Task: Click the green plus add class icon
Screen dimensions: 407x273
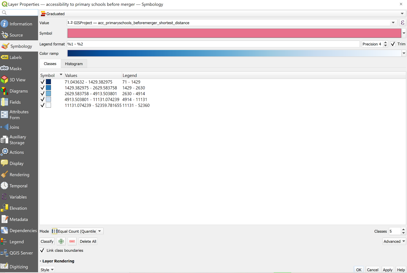Action: 61,241
